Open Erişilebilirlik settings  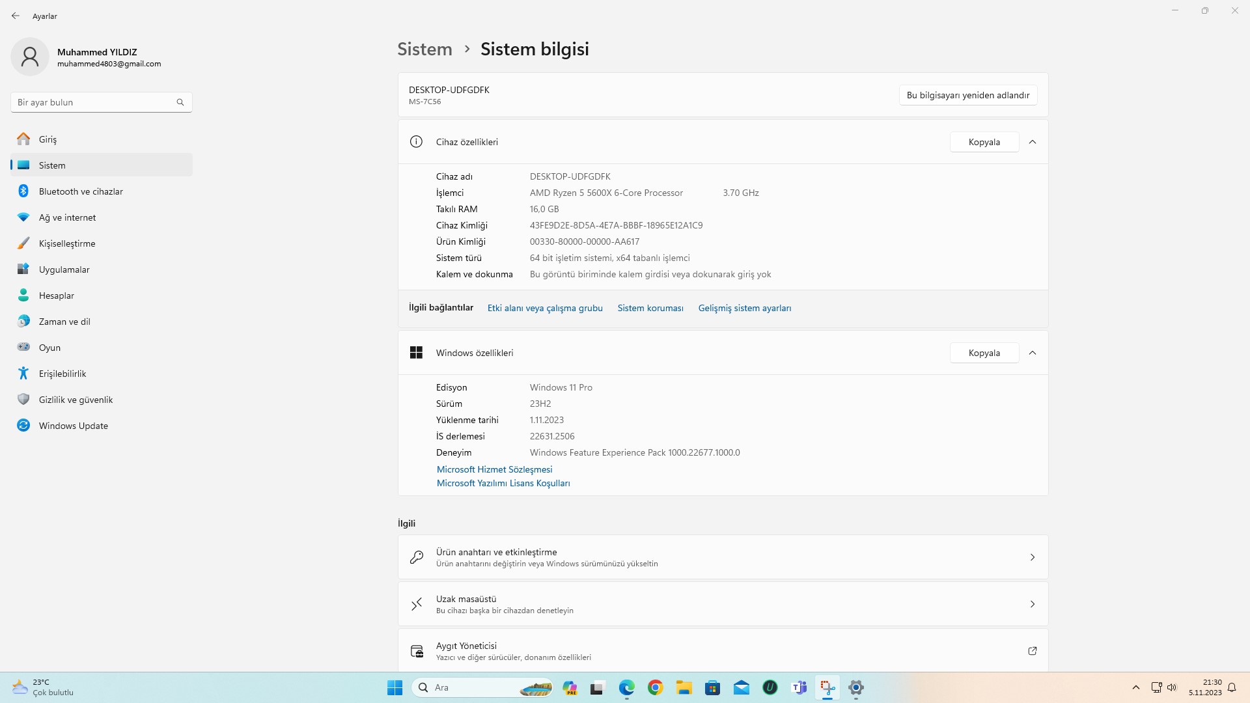pyautogui.click(x=62, y=374)
